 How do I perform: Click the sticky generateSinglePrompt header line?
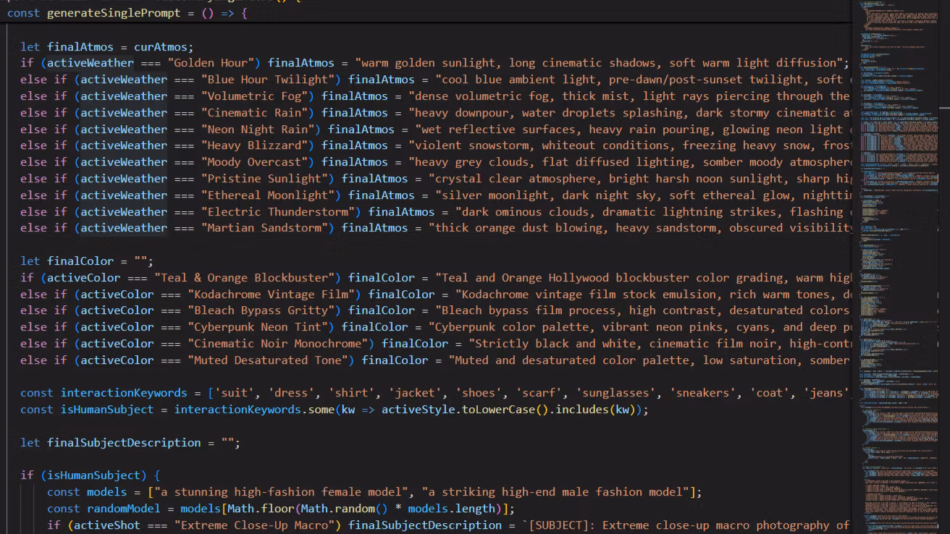pyautogui.click(x=127, y=13)
